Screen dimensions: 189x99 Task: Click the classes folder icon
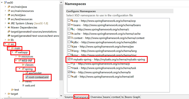23,65
